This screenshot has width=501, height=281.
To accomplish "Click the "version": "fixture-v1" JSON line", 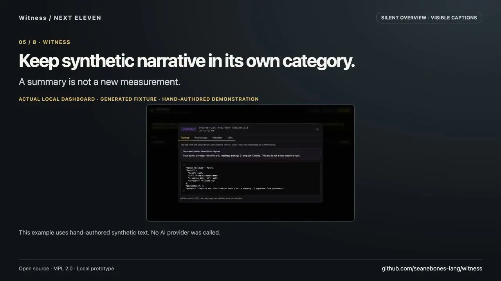I will (x=201, y=181).
